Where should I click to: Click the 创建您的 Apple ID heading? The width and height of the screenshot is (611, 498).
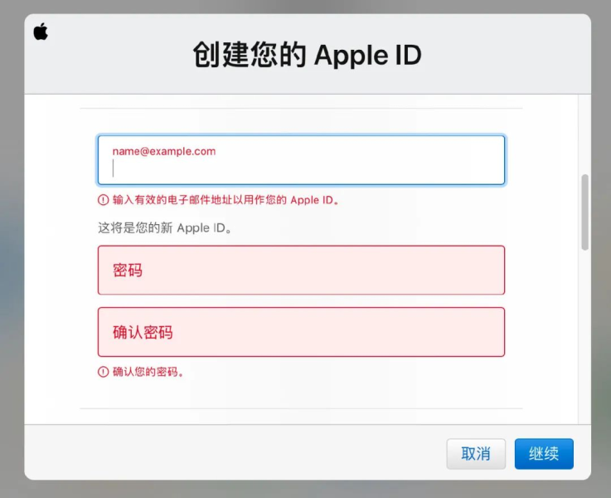click(x=307, y=55)
